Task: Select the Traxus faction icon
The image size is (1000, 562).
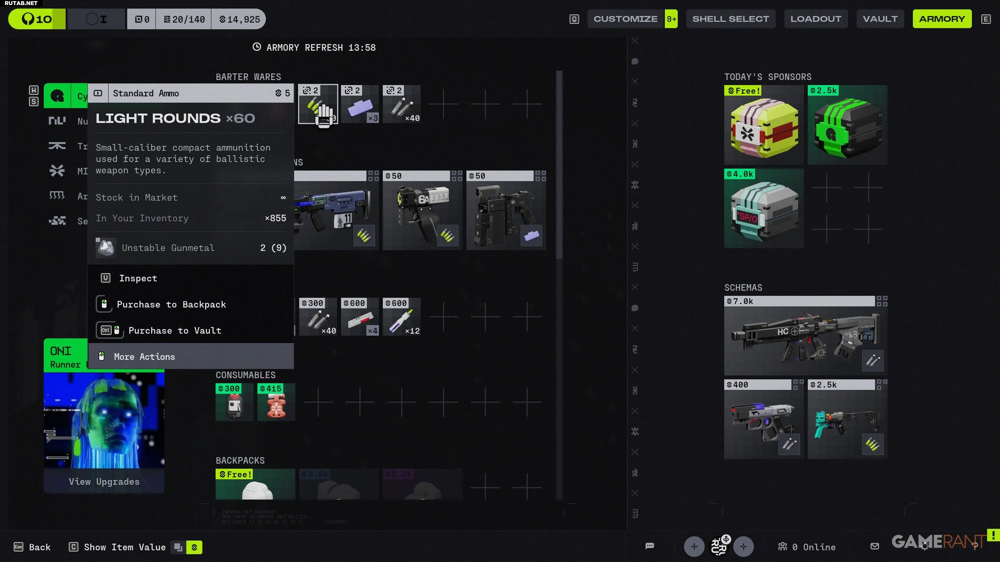Action: tap(57, 146)
